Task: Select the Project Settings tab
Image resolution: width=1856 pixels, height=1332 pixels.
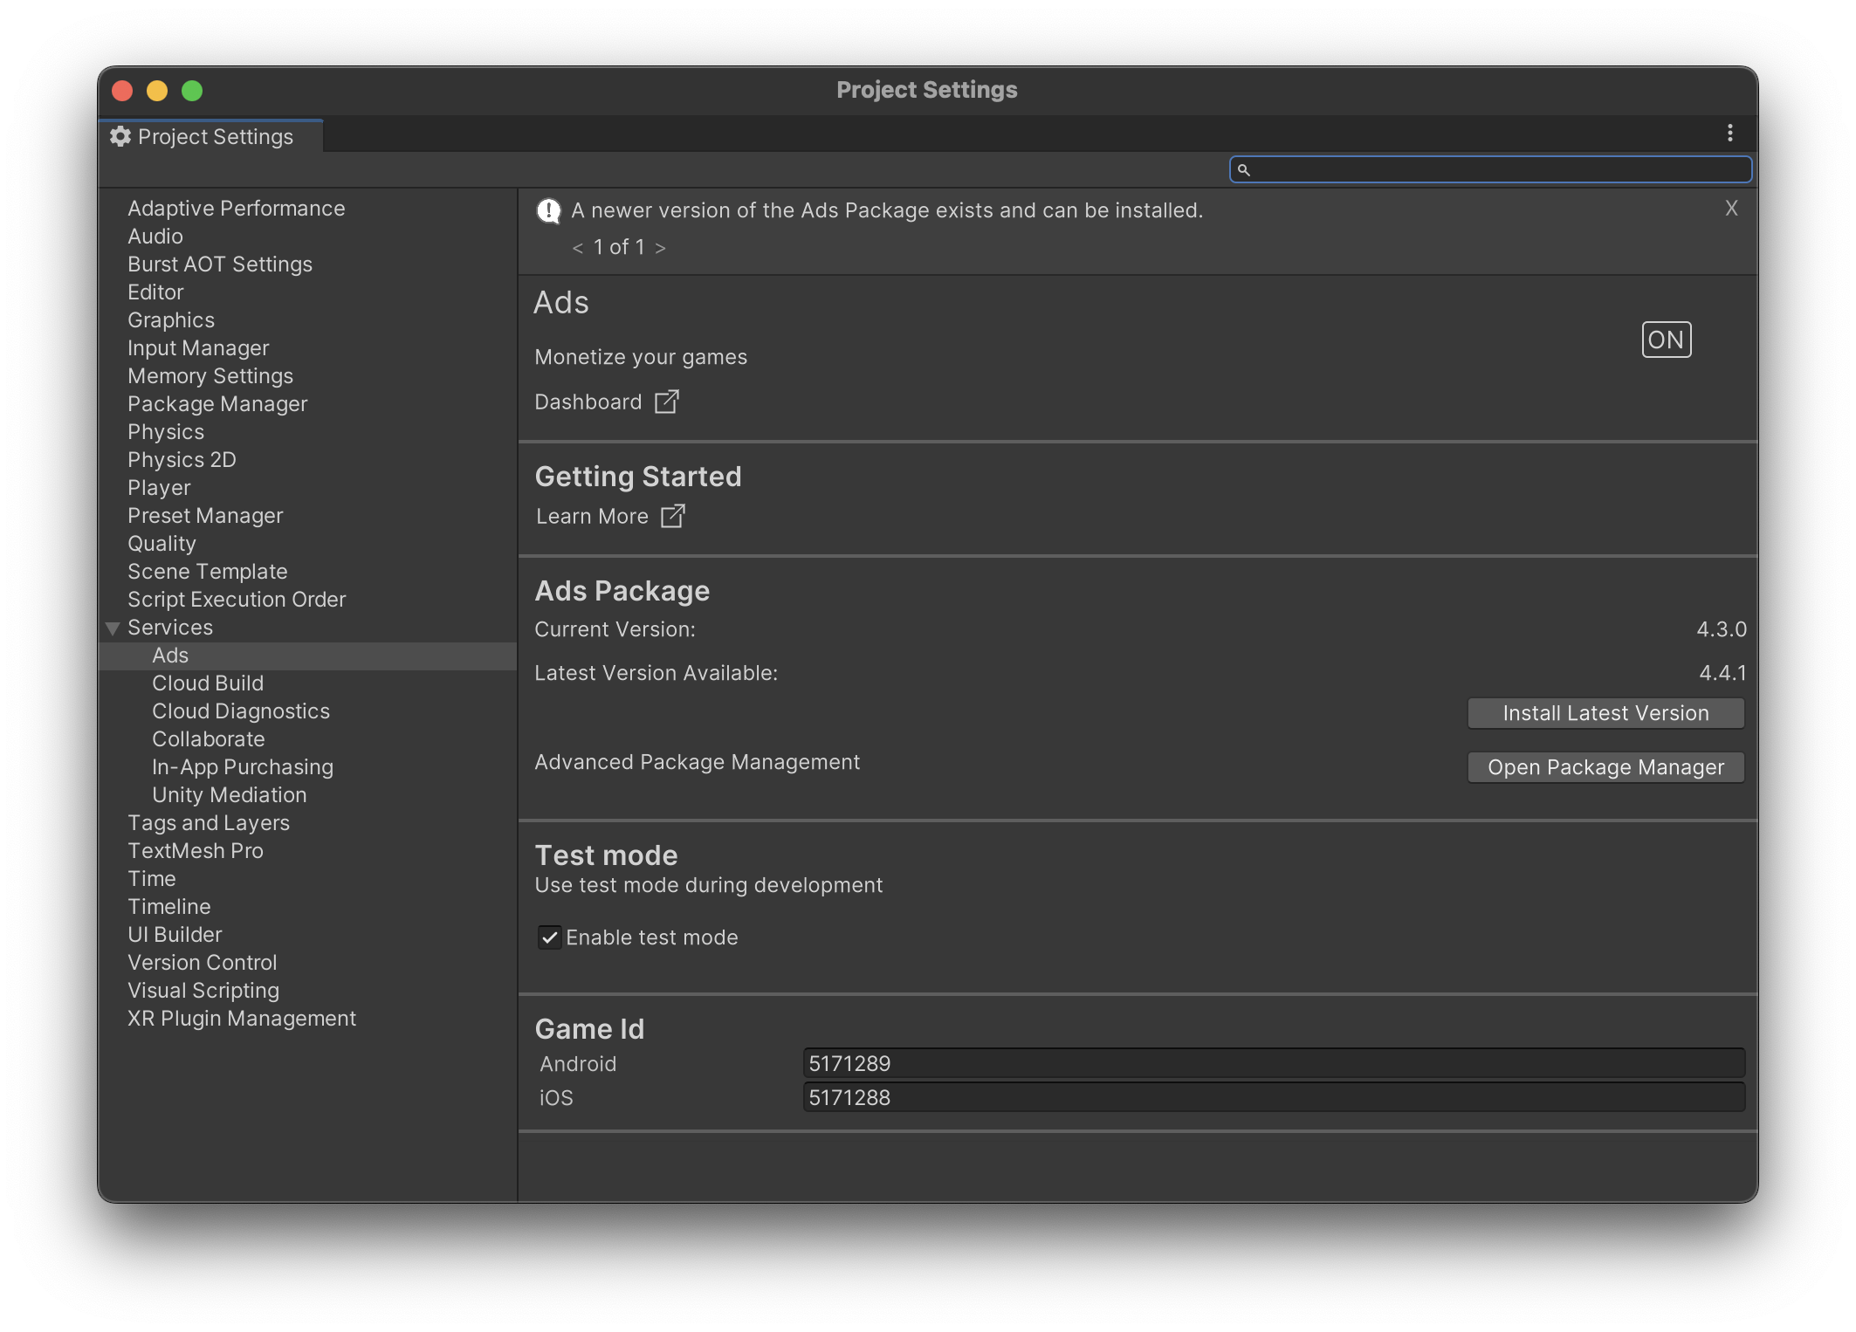Action: click(210, 136)
